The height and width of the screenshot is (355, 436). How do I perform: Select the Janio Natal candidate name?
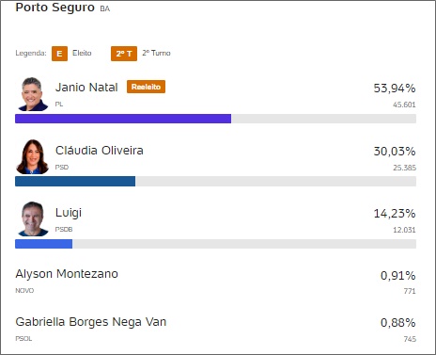pos(86,88)
